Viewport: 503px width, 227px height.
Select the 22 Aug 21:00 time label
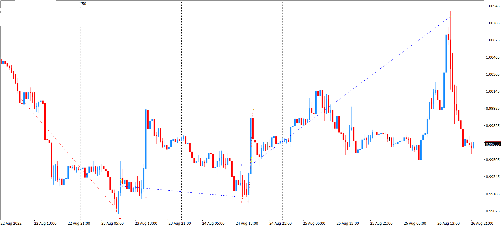(79, 223)
